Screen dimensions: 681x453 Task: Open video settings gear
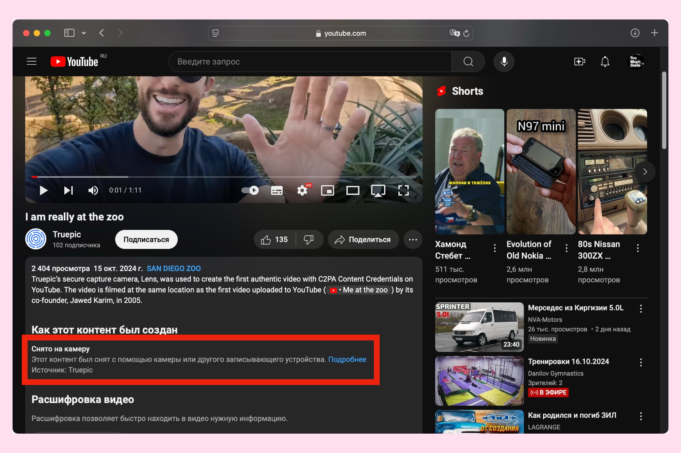tap(302, 190)
